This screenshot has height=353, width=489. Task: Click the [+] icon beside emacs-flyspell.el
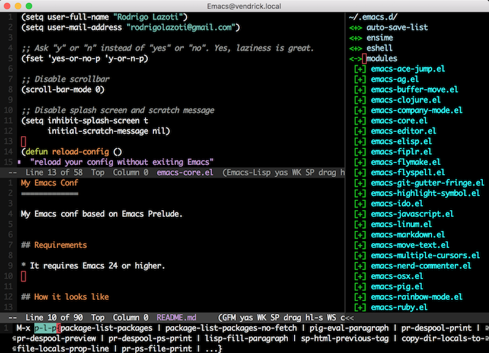click(x=360, y=173)
